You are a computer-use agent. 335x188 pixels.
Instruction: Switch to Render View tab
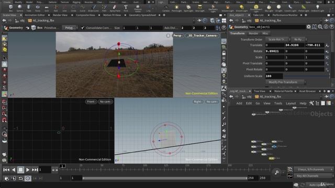click(x=60, y=15)
